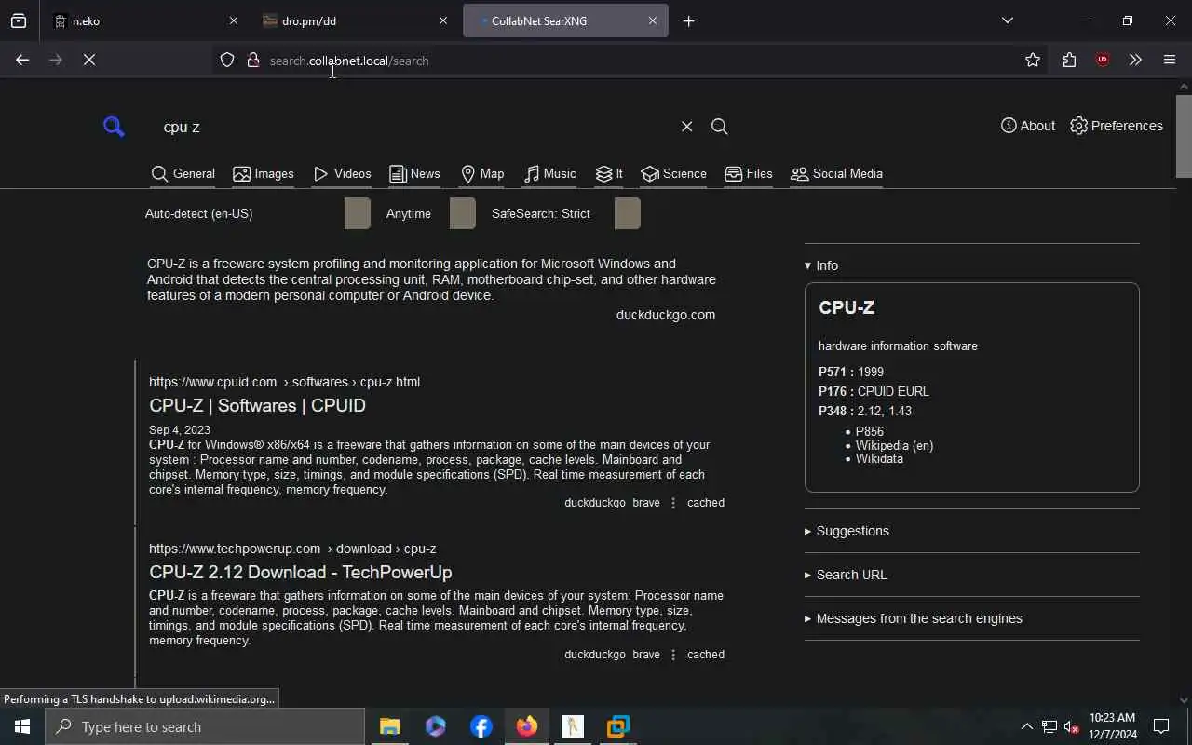Open File Explorer from taskbar
Image resolution: width=1192 pixels, height=745 pixels.
tap(390, 726)
